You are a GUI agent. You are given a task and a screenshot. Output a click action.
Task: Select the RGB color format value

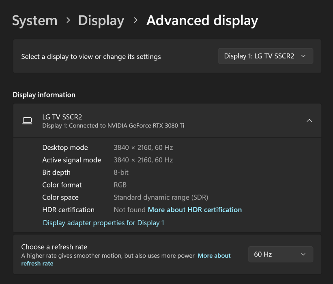point(120,185)
